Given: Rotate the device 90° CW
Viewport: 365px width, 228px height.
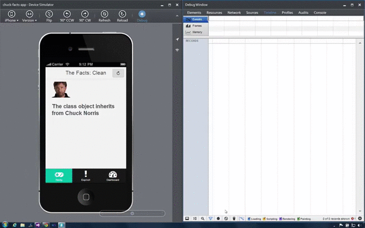Looking at the screenshot, I should [85, 16].
